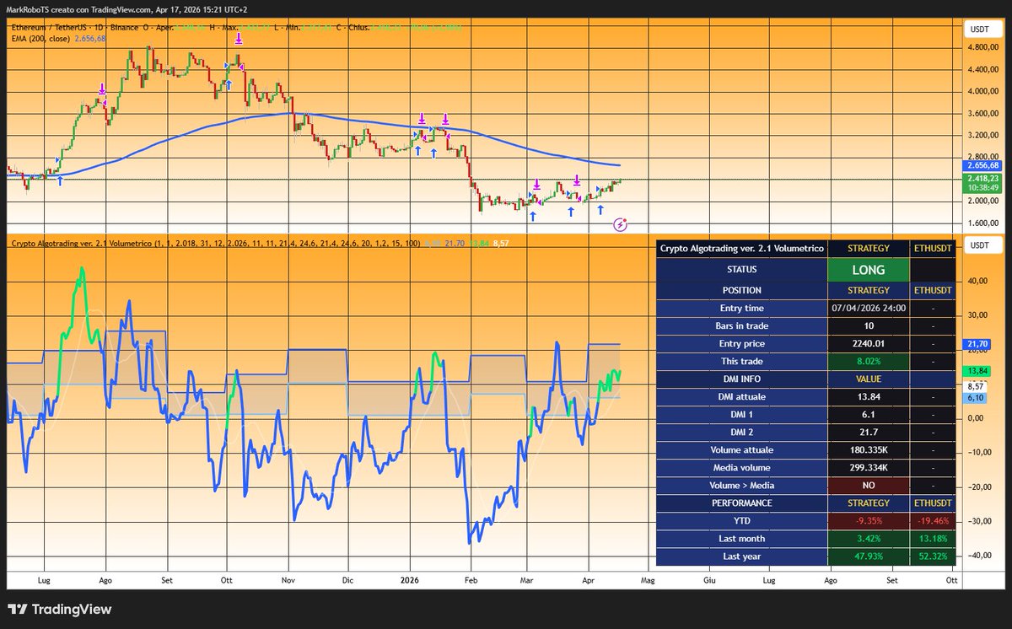The height and width of the screenshot is (629, 1012).
Task: Click the DMI attuale value 13.84
Action: point(869,396)
